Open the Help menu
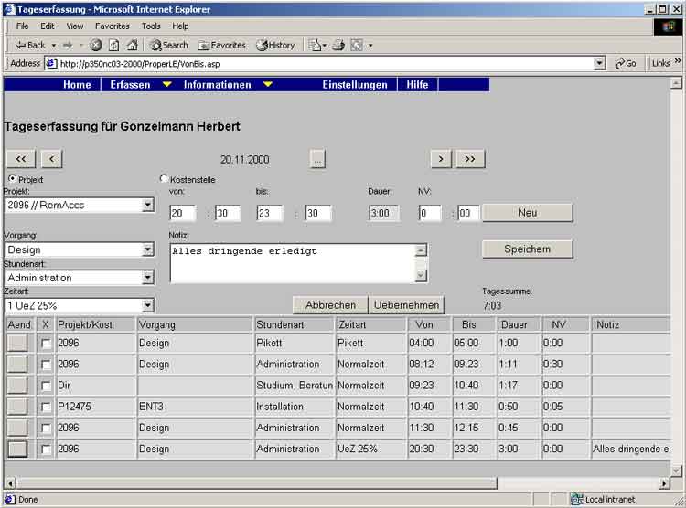Viewport: 686px width, 508px height. point(180,26)
